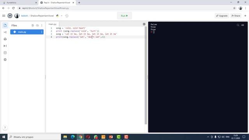The image size is (249, 140).
Task: Click code line 3 let it be string
Action: point(86,34)
